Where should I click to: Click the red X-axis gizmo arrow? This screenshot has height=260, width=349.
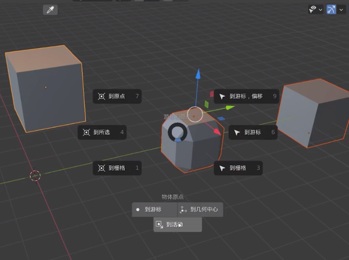coord(217,132)
